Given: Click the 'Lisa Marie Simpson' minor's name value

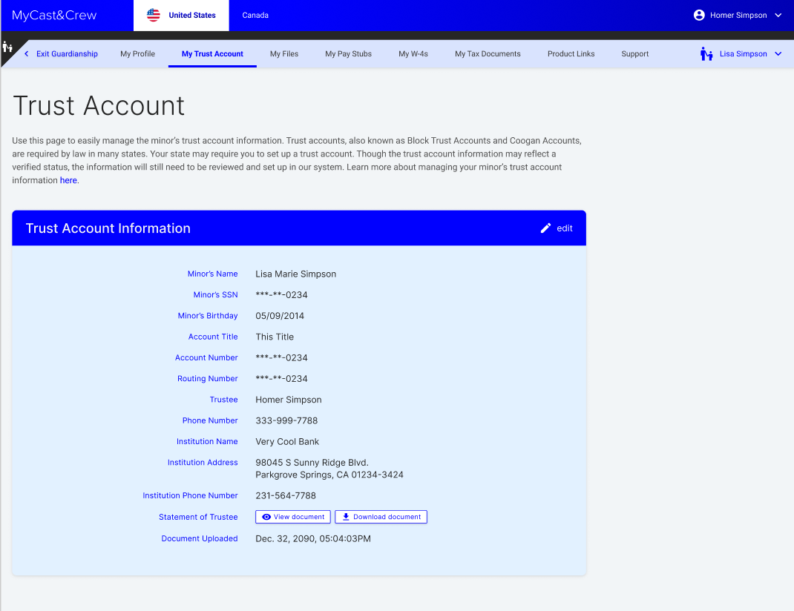Looking at the screenshot, I should [x=296, y=274].
